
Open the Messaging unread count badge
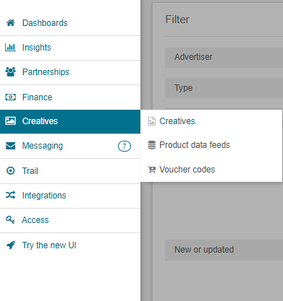pyautogui.click(x=124, y=146)
